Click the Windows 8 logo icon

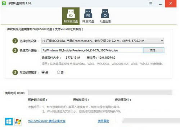9,121
